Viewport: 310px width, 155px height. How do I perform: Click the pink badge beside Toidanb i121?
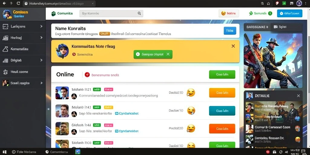109,90
